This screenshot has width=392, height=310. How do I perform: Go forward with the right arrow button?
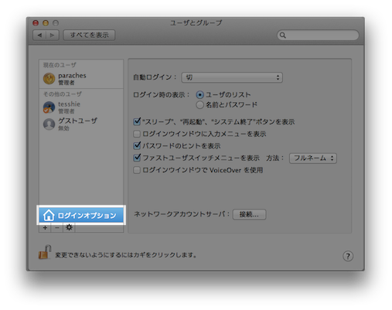click(x=53, y=35)
